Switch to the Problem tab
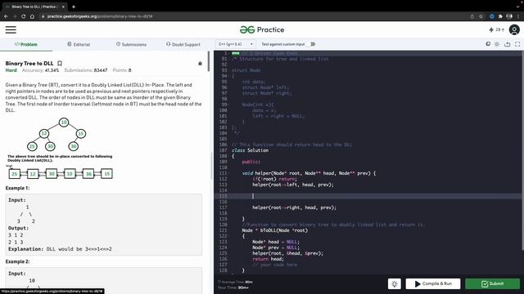Viewport: 524px width, 294px height. [x=26, y=44]
